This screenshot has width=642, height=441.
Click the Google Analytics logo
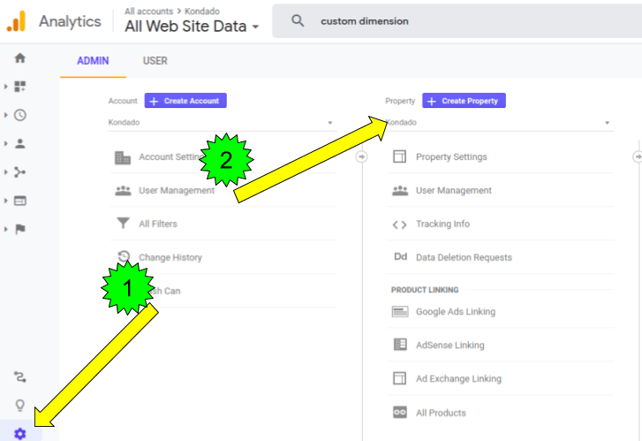(x=17, y=21)
